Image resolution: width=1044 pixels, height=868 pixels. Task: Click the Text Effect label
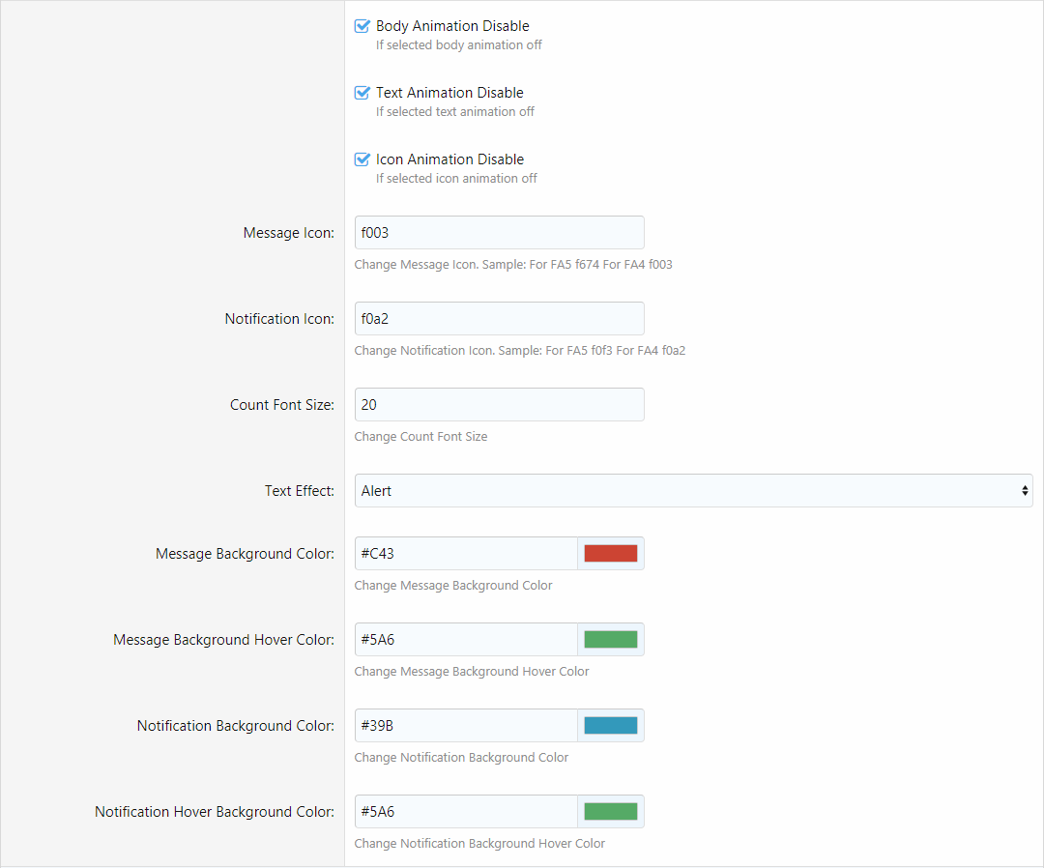pyautogui.click(x=299, y=491)
